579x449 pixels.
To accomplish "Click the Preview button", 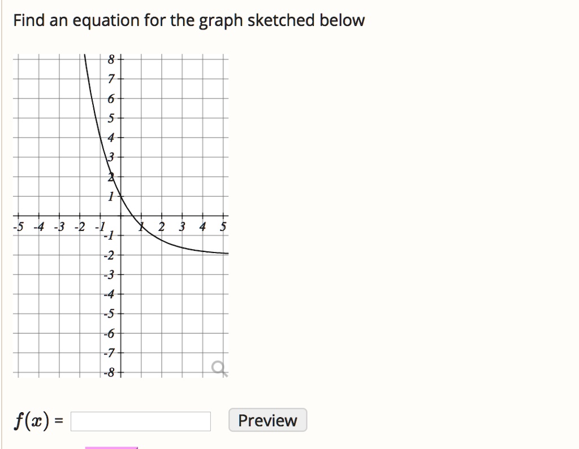I will [x=267, y=420].
